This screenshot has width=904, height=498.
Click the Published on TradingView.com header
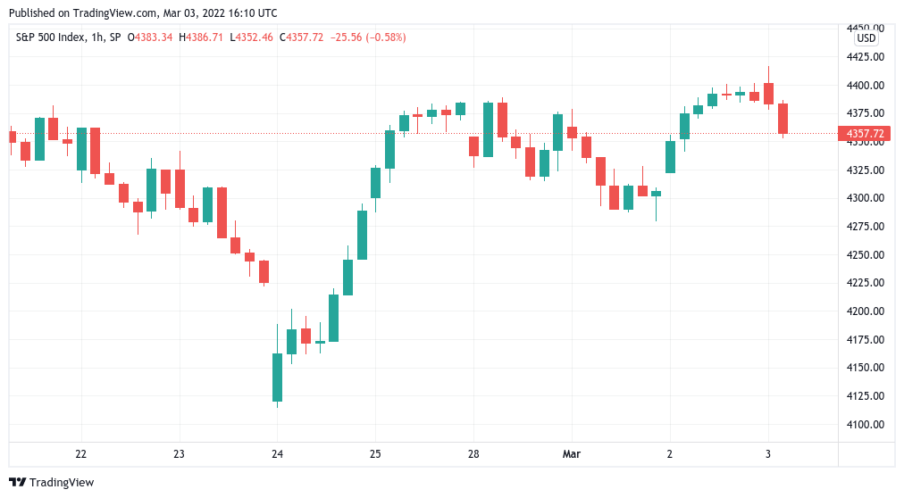pos(143,13)
